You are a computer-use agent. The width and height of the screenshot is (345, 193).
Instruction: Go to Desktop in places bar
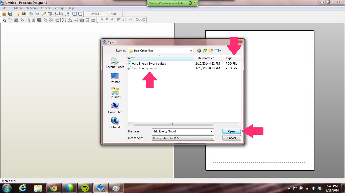click(115, 78)
